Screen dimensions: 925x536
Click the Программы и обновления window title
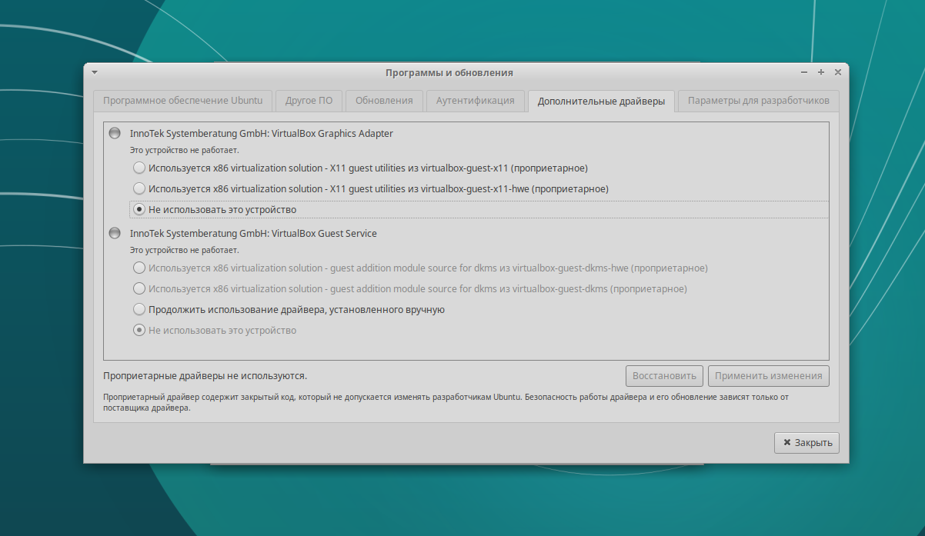(449, 72)
